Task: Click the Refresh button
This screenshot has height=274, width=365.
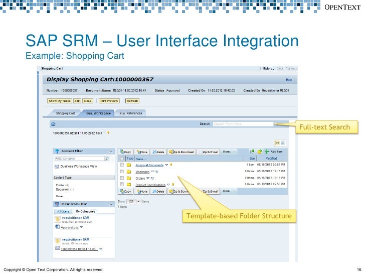Action: click(132, 101)
